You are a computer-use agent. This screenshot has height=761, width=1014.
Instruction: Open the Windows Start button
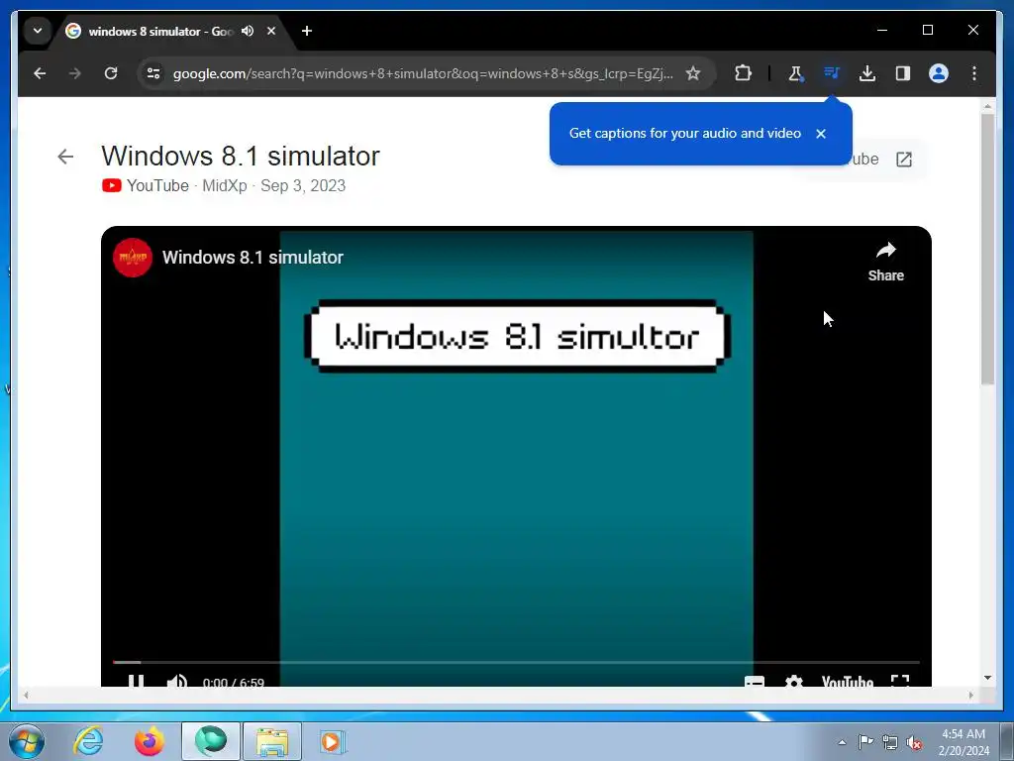click(x=27, y=741)
